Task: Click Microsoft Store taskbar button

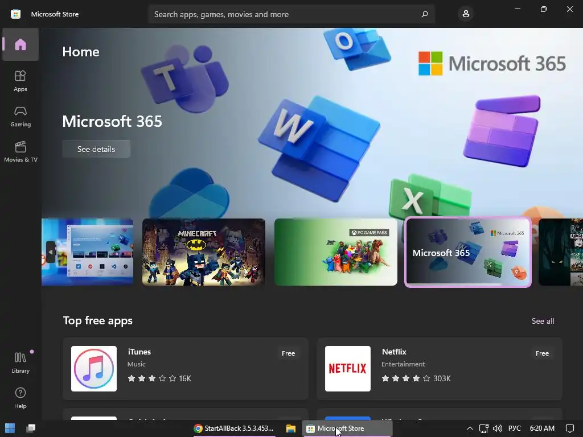Action: pos(347,428)
